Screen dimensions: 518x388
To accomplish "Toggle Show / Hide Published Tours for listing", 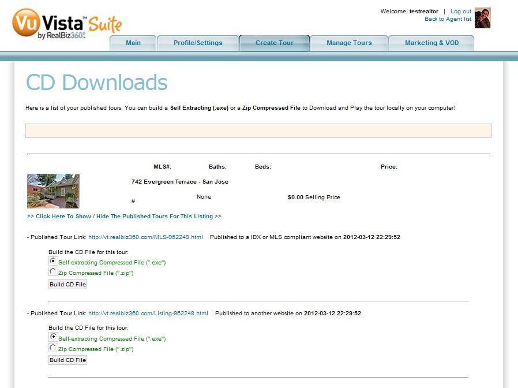I will coord(124,217).
